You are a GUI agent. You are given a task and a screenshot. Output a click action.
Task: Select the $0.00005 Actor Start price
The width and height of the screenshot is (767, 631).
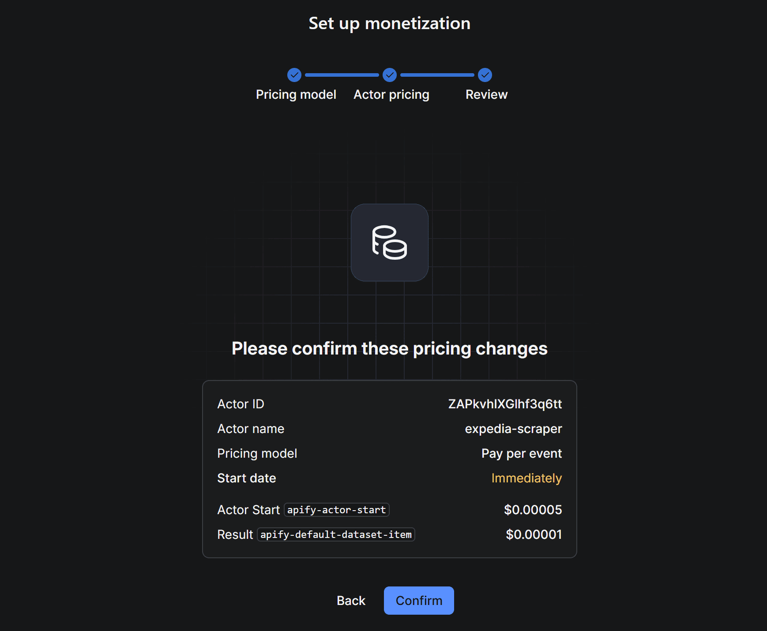[533, 510]
